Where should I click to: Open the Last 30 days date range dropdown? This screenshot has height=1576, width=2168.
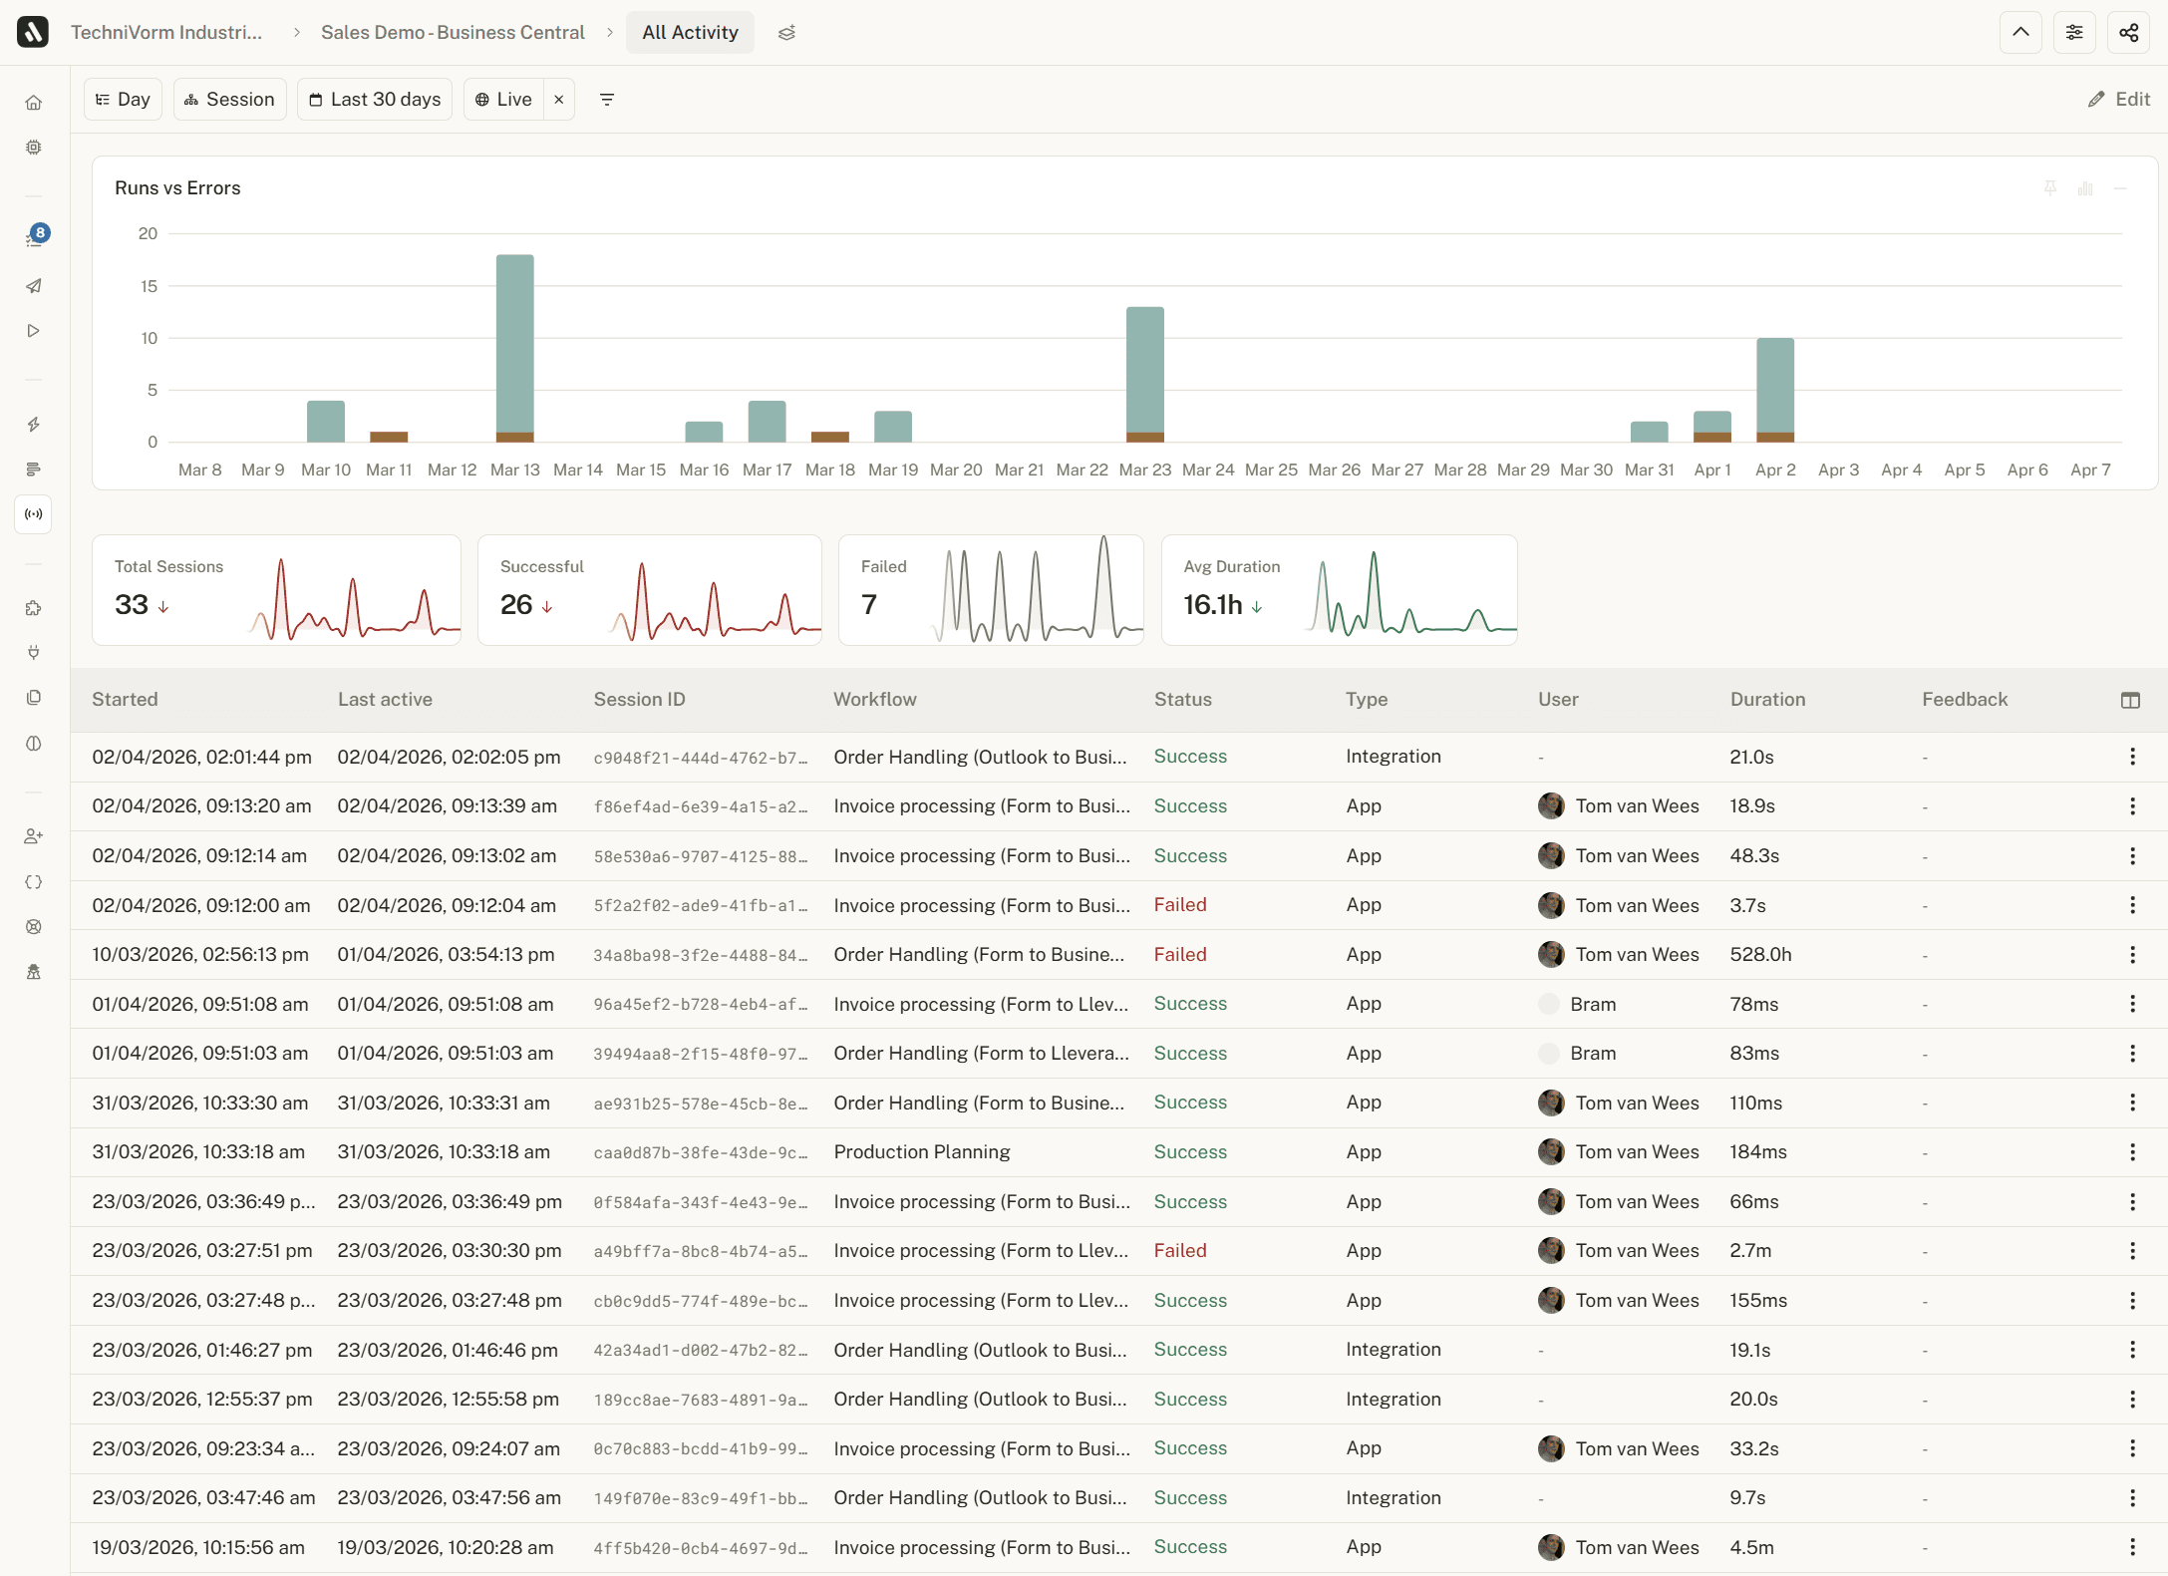tap(375, 100)
